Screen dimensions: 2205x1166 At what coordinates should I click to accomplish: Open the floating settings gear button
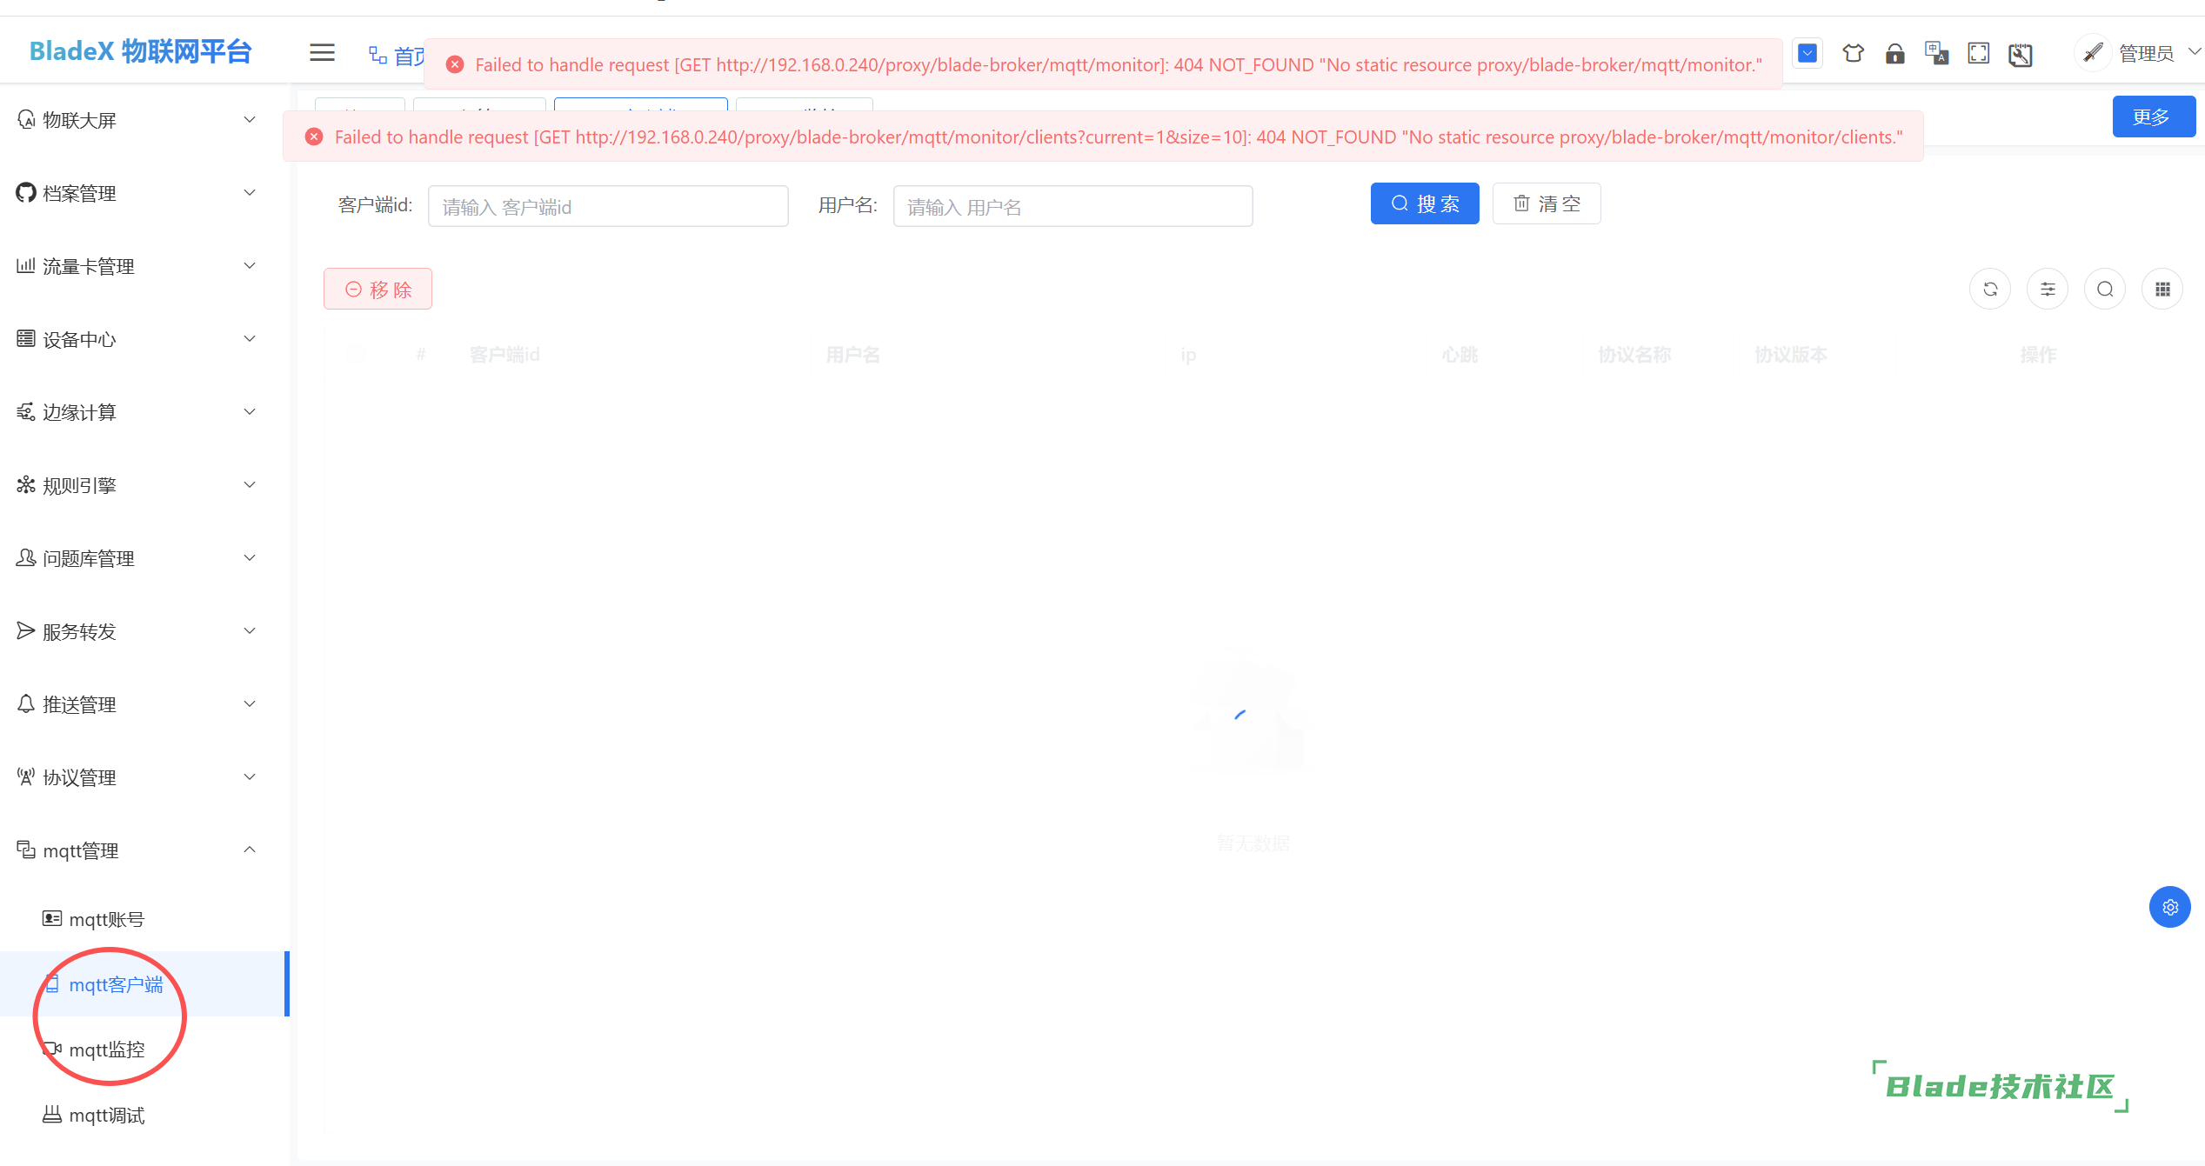(2169, 907)
